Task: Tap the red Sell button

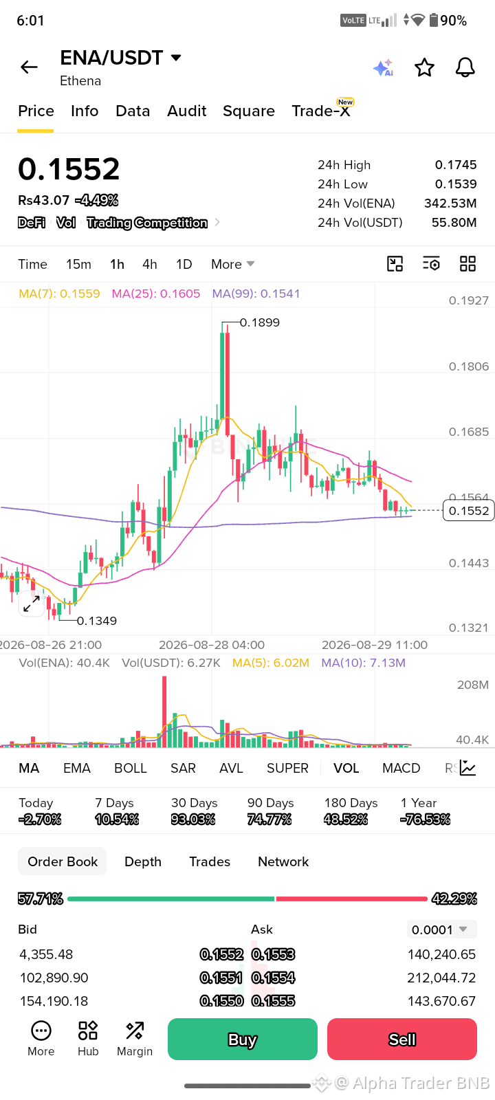Action: pos(402,1039)
